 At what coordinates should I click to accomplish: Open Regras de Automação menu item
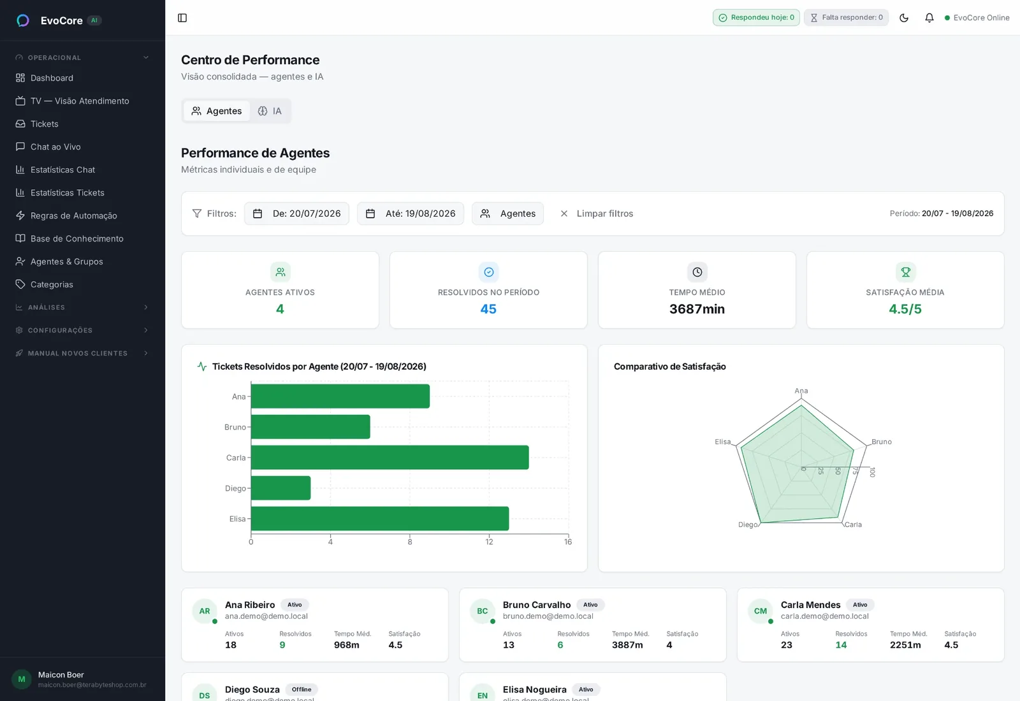click(x=82, y=215)
